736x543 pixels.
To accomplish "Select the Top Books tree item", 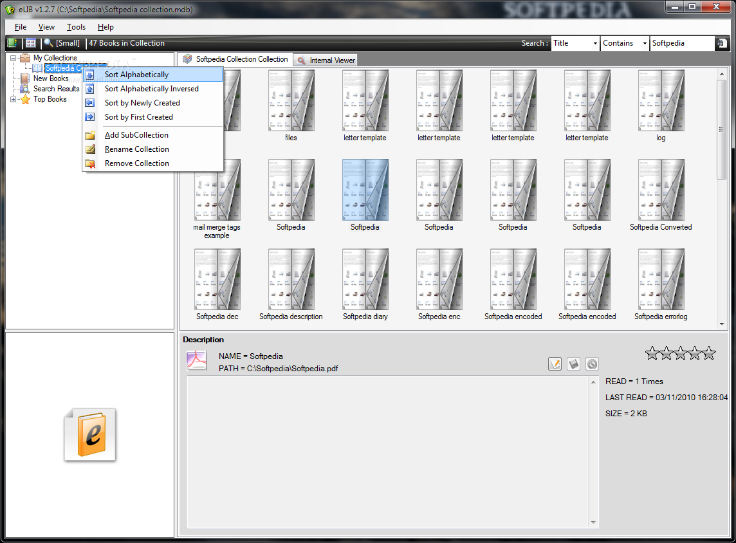I will click(50, 99).
